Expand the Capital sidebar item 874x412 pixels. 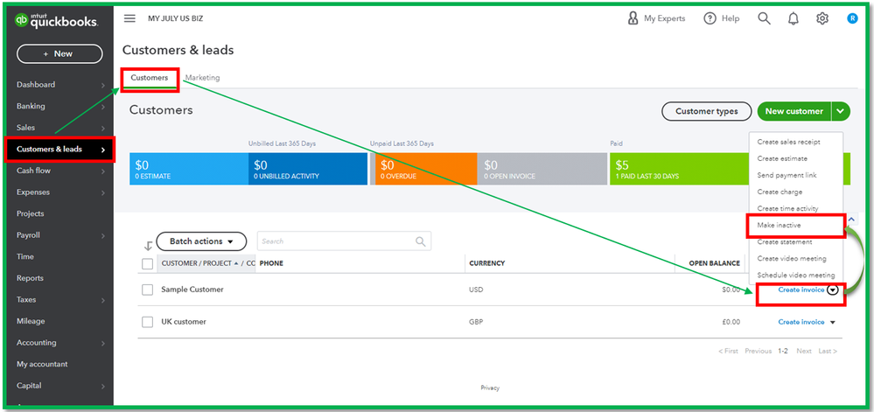click(103, 386)
